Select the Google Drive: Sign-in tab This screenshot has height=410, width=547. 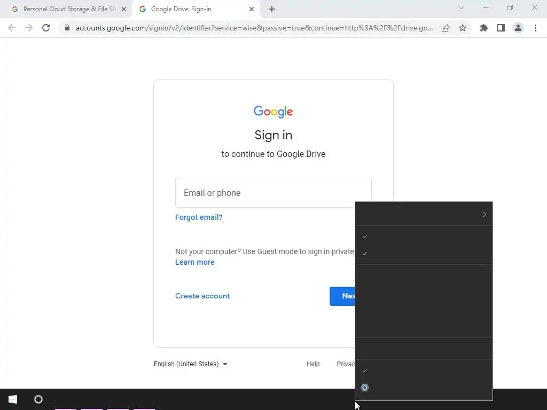pos(196,10)
